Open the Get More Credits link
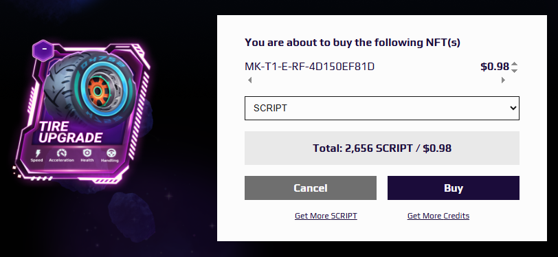 (438, 216)
